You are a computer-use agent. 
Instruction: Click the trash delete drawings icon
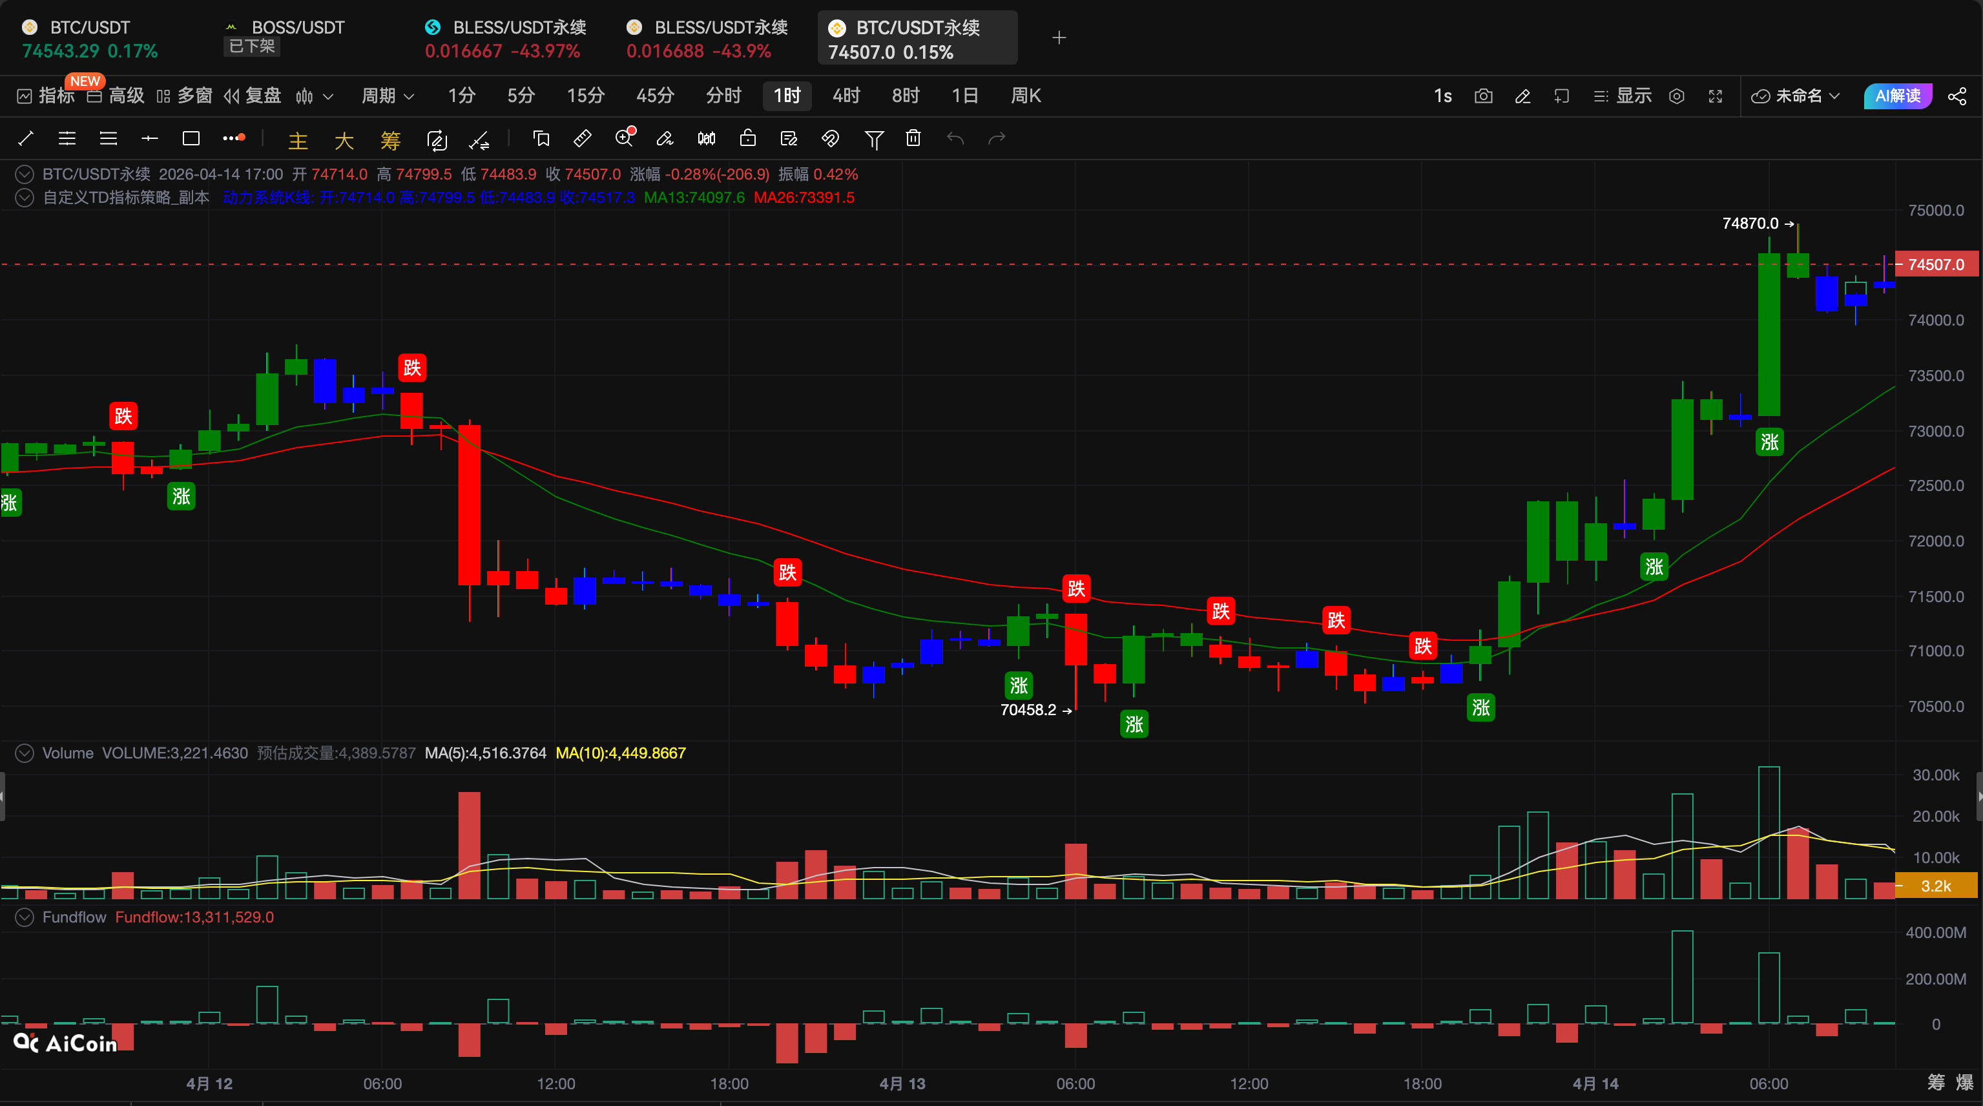[913, 138]
